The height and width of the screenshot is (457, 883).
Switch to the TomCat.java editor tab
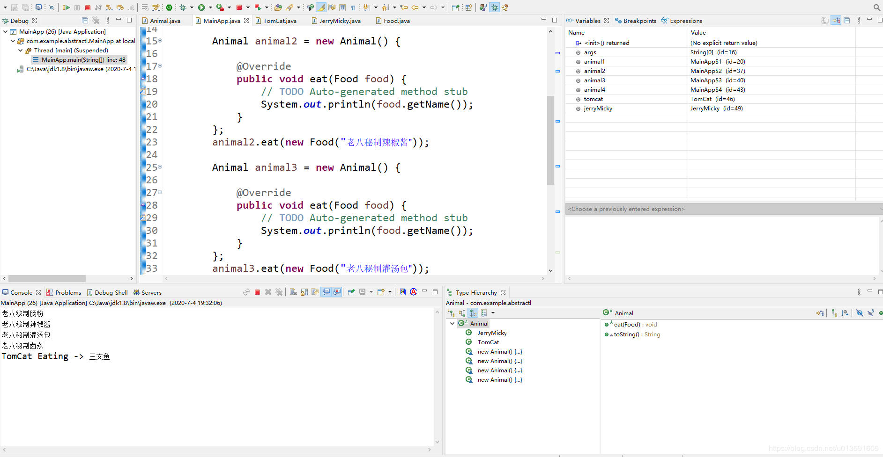click(x=280, y=21)
